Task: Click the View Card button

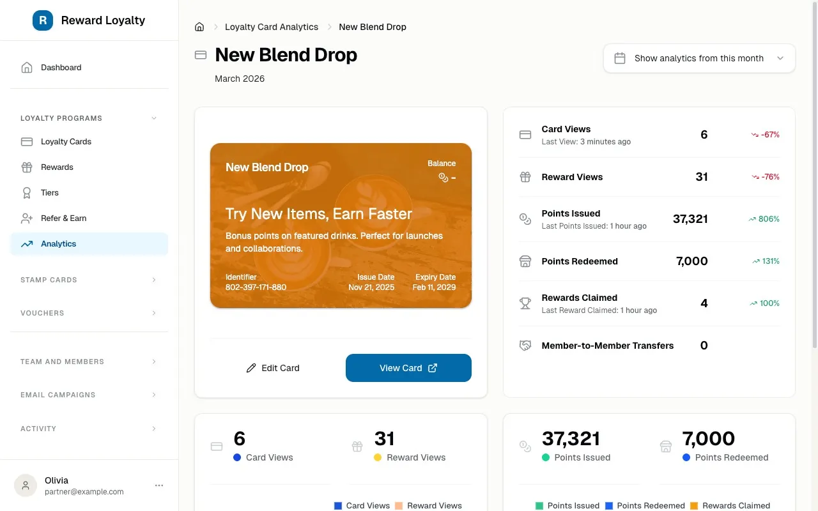Action: 408,368
